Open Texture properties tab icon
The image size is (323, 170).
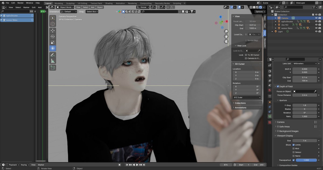(x=270, y=122)
